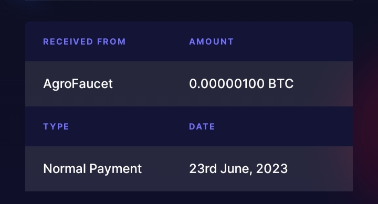Select the BTC currency unit text
Viewport: 378px width, 204px height.
click(x=281, y=84)
